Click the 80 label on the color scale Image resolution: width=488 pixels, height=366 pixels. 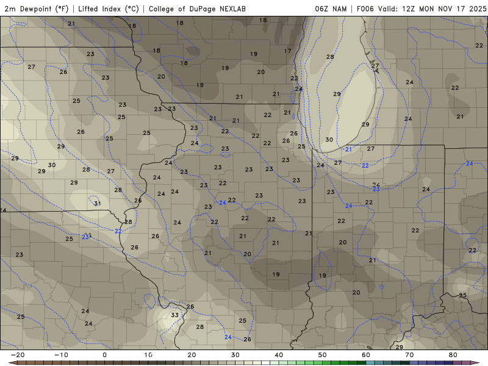453,355
